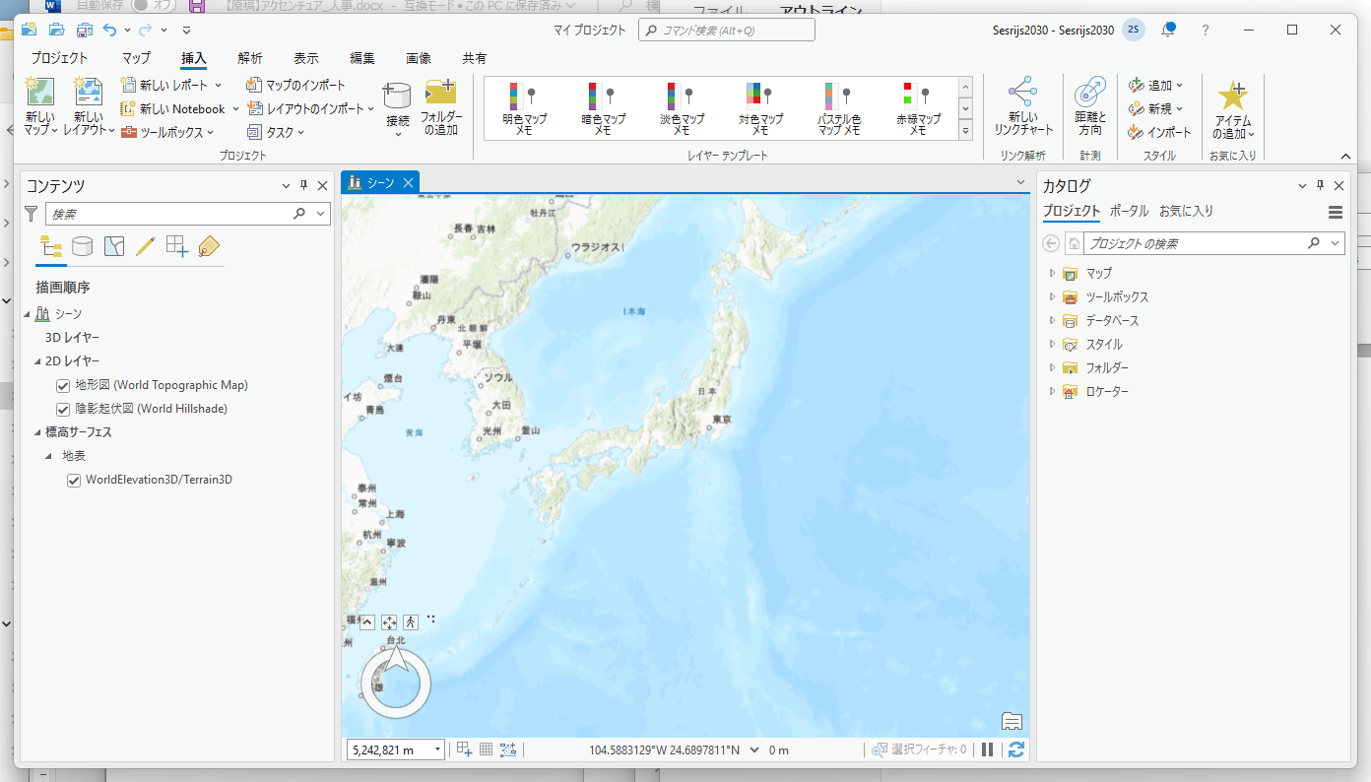The image size is (1371, 782).
Task: Click the notification bell icon
Action: click(1168, 30)
